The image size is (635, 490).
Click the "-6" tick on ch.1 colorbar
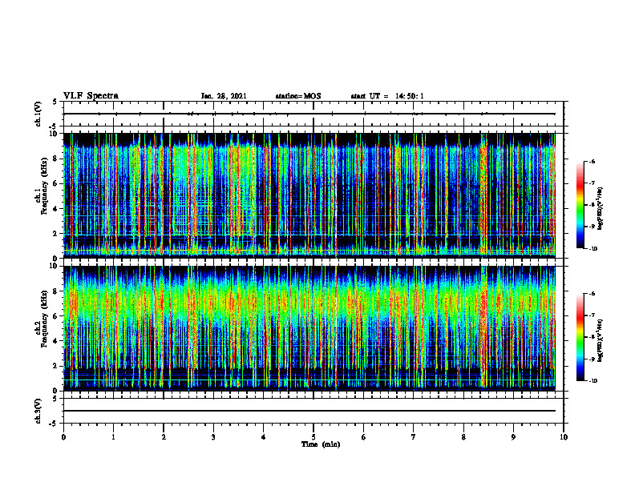click(592, 161)
